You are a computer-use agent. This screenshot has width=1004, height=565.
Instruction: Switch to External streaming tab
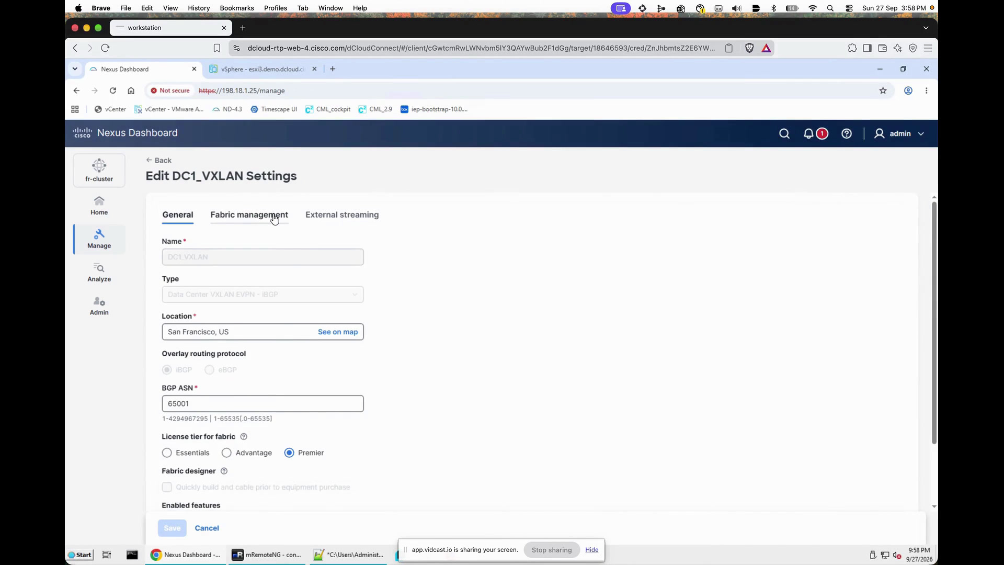[x=342, y=215]
